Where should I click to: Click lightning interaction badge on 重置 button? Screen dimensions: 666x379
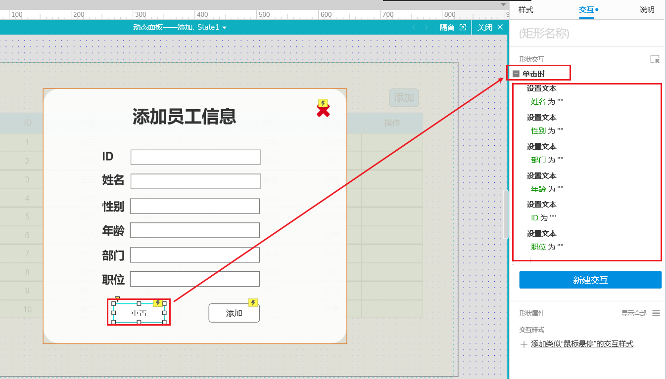point(158,303)
